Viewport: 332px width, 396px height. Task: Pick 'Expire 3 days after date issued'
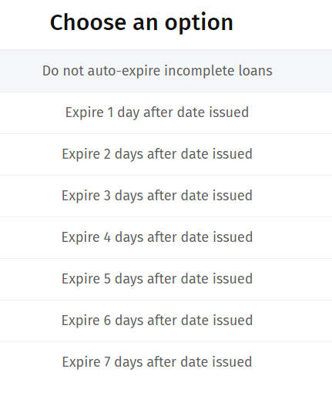[x=166, y=196]
